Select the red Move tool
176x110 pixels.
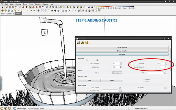37,7
